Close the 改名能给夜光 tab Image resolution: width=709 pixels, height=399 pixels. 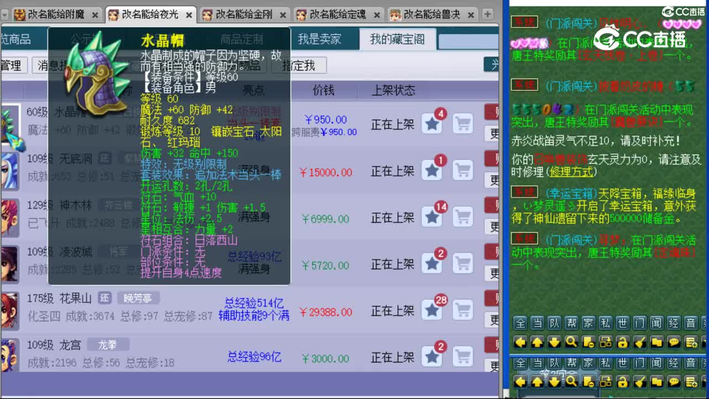189,15
